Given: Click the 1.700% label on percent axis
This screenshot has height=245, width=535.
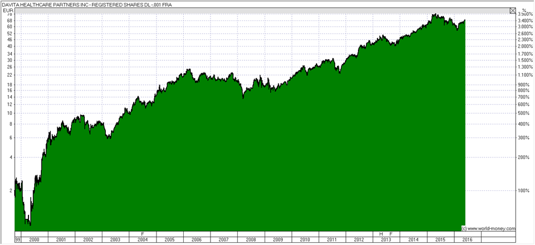Looking at the screenshot, I should pos(525,54).
